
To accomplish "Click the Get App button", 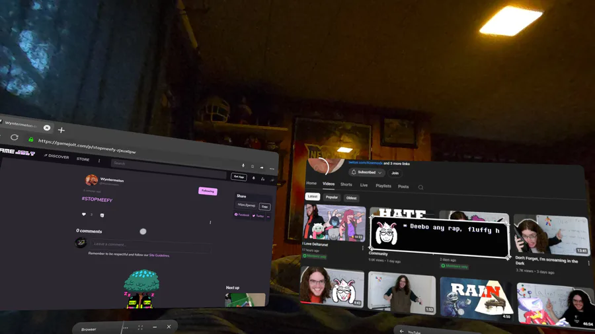I will (x=239, y=176).
